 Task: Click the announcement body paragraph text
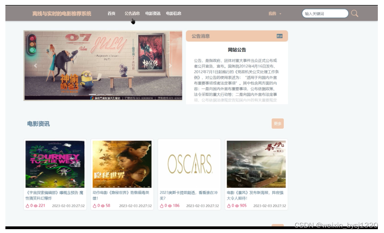pos(236,80)
